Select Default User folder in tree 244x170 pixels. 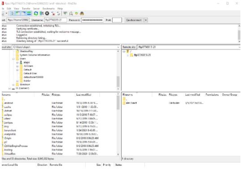click(30, 73)
